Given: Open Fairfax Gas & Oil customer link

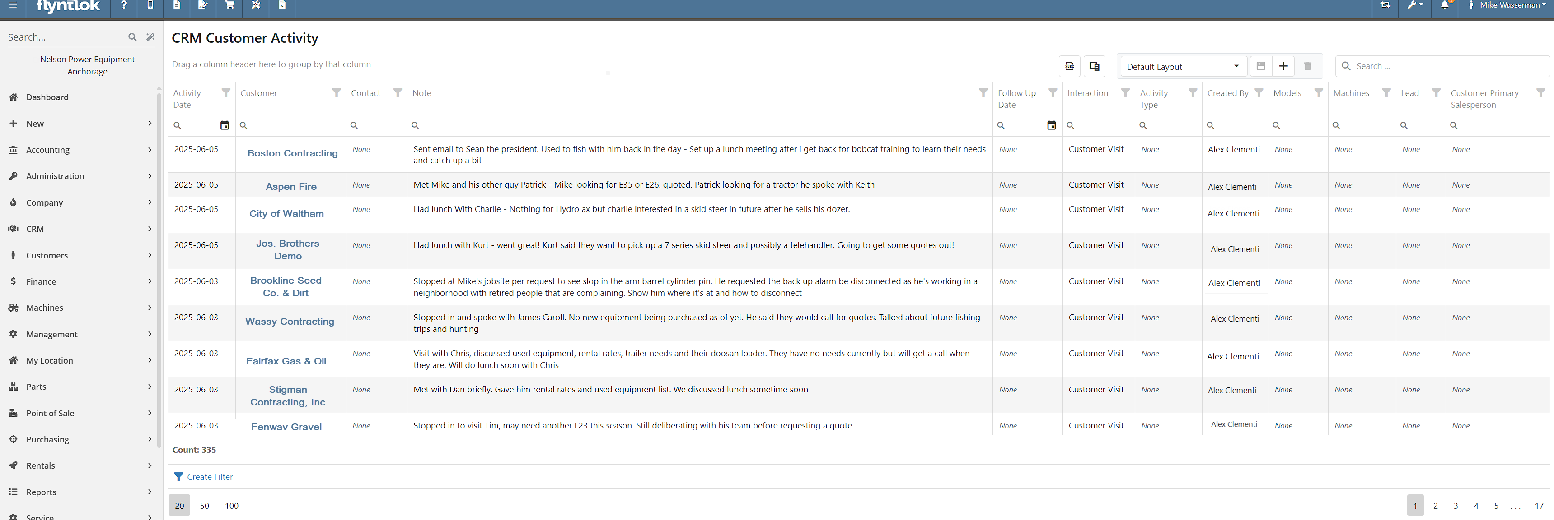Looking at the screenshot, I should click(286, 361).
